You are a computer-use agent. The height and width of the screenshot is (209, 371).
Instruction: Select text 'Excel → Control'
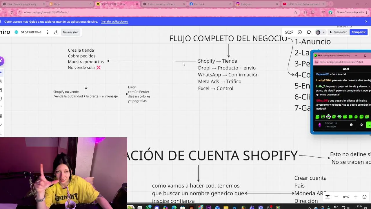coord(216,88)
